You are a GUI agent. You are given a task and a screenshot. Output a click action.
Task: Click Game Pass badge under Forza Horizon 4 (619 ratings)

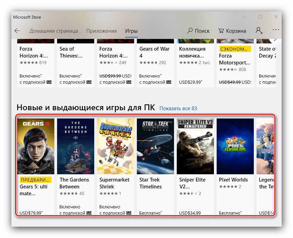tap(49, 82)
